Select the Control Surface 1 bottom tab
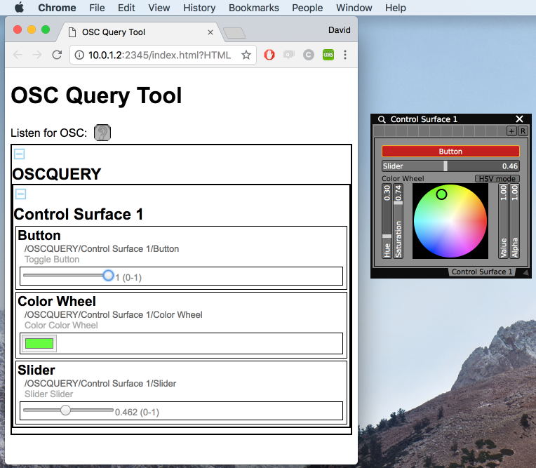Screen dimensions: 536x468 coord(481,272)
